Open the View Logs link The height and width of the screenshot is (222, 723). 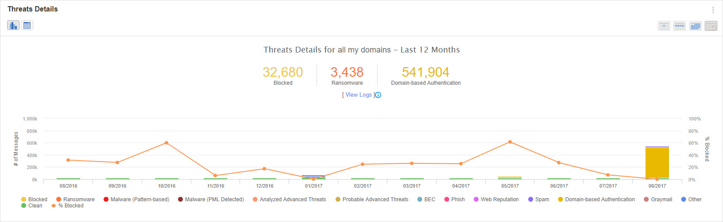[x=359, y=95]
